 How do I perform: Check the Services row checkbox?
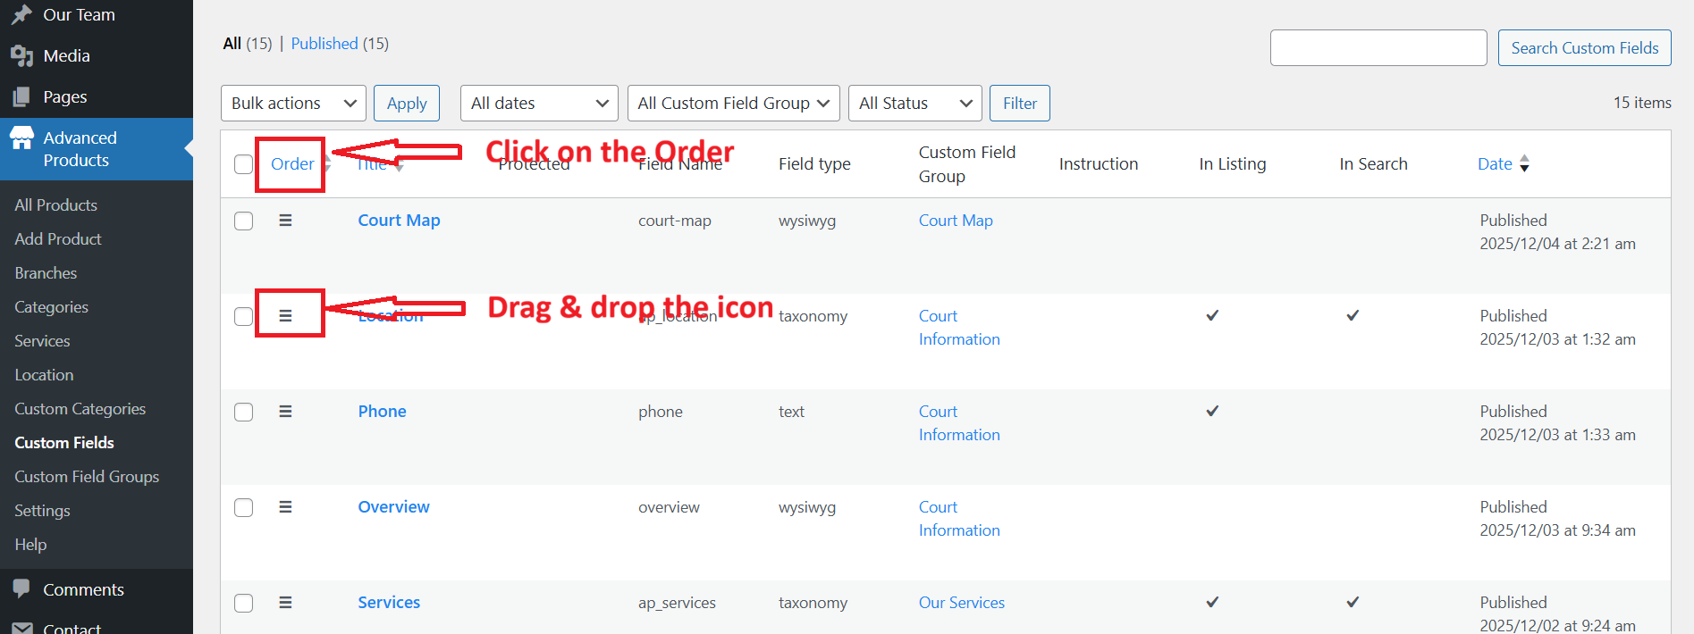pyautogui.click(x=243, y=603)
